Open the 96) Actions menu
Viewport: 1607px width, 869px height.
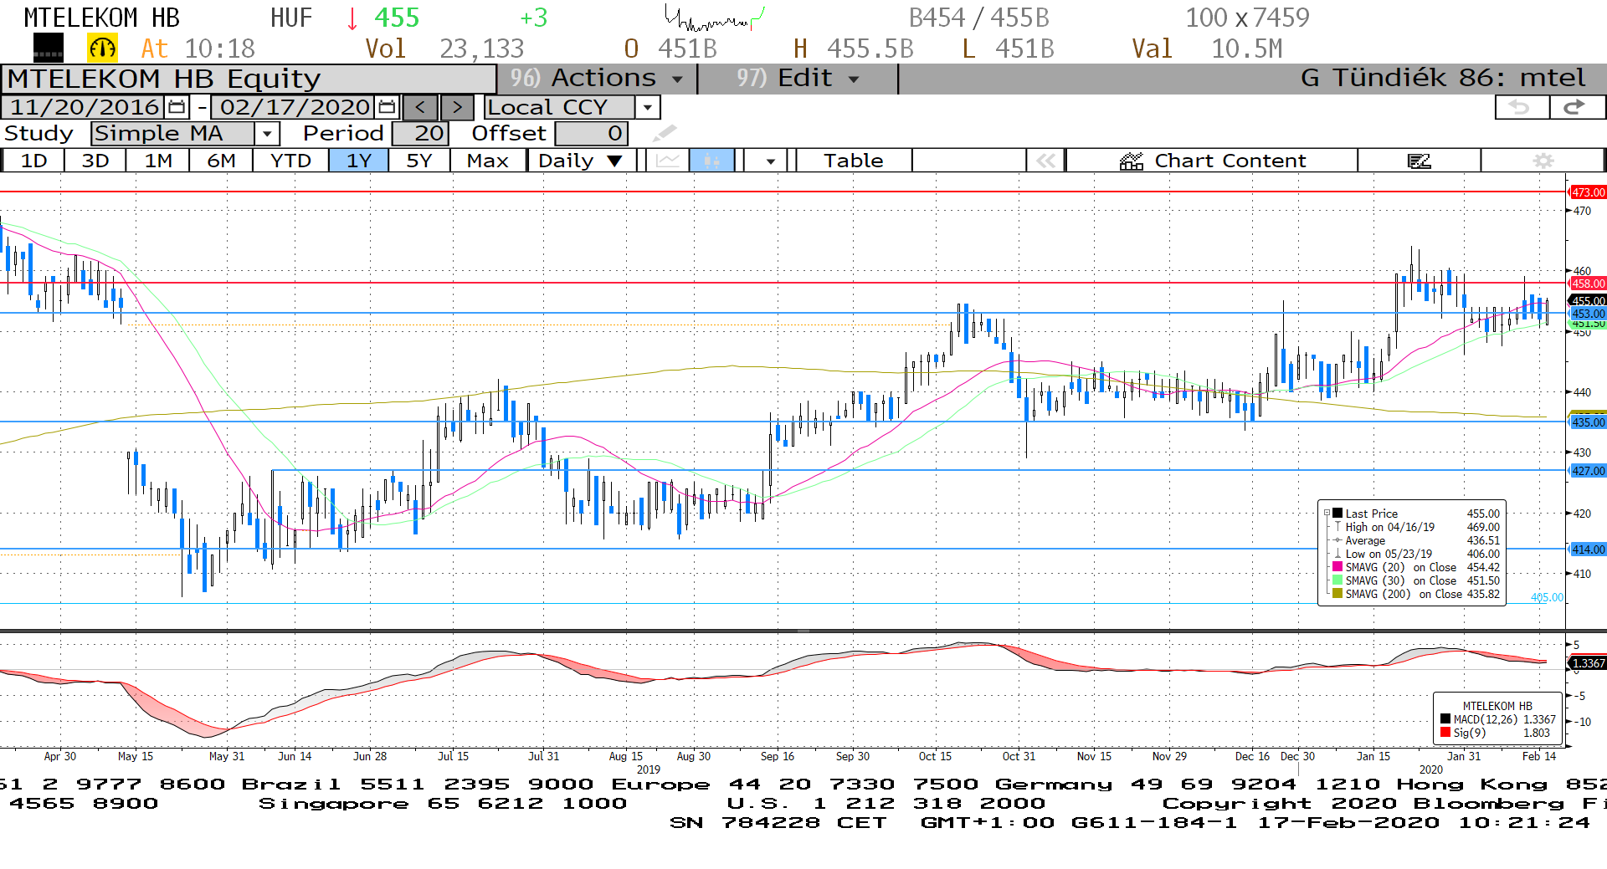click(x=597, y=79)
